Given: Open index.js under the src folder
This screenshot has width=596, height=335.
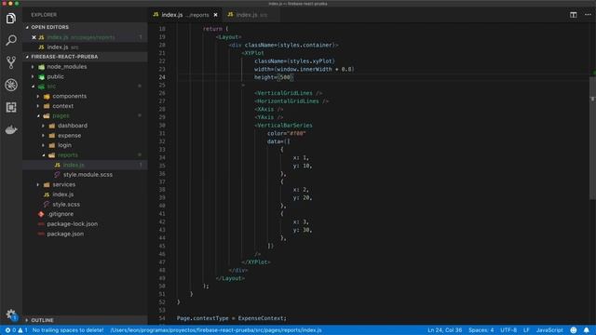Looking at the screenshot, I should tap(85, 194).
